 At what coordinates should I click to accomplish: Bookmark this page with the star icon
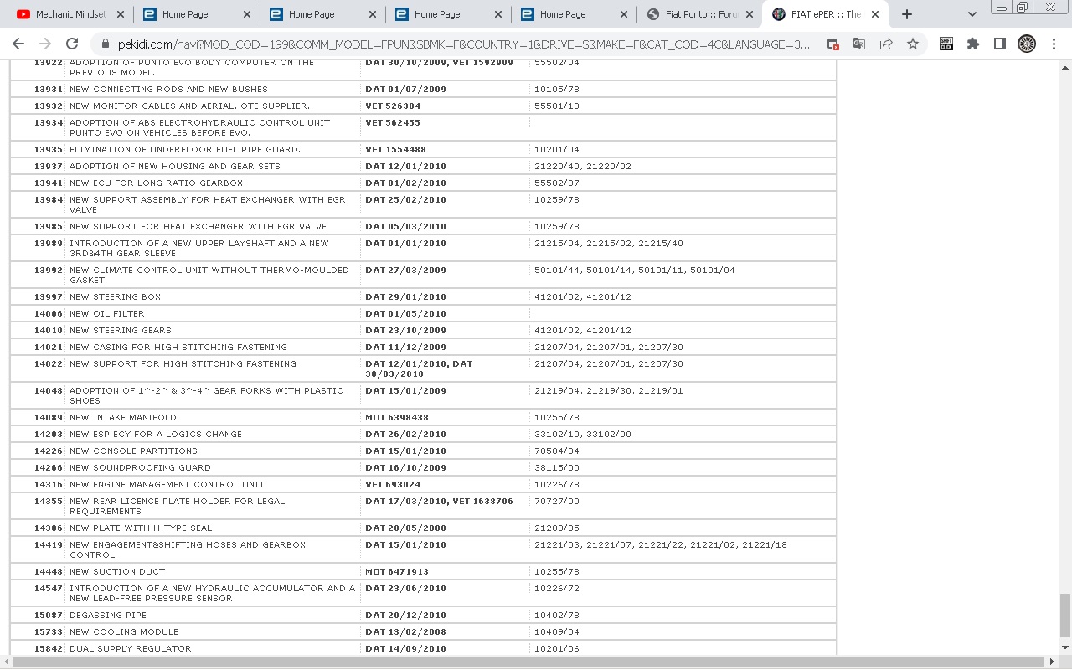point(913,44)
